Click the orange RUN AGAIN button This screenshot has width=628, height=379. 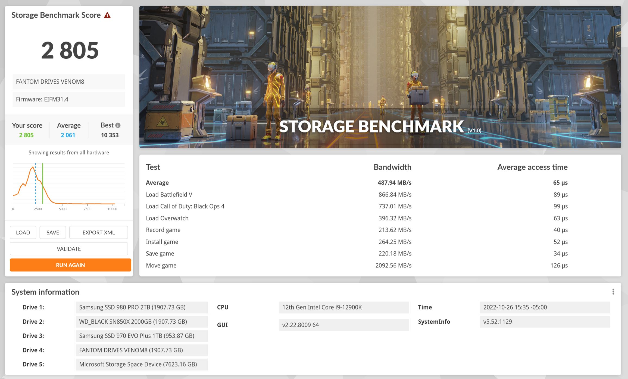pyautogui.click(x=70, y=265)
